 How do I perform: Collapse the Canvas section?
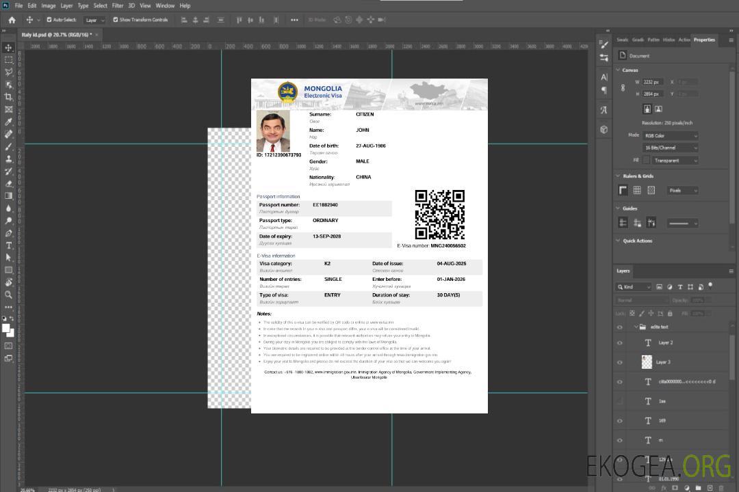[619, 70]
